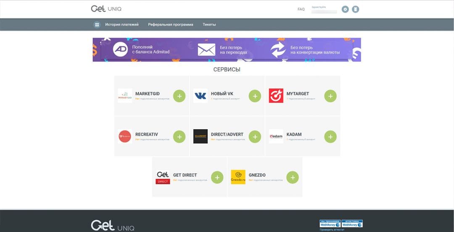Click the VK logo

coord(201,96)
